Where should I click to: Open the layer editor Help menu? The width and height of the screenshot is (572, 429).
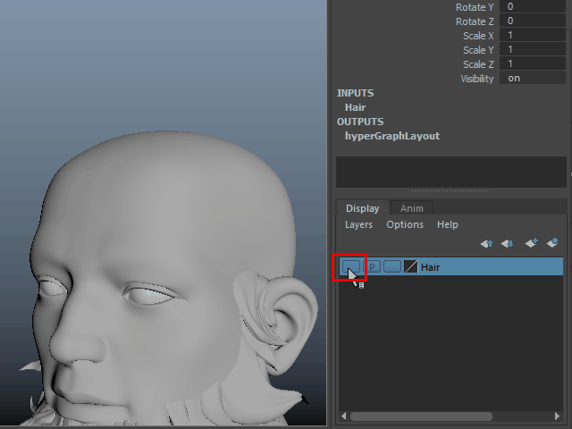tap(448, 224)
